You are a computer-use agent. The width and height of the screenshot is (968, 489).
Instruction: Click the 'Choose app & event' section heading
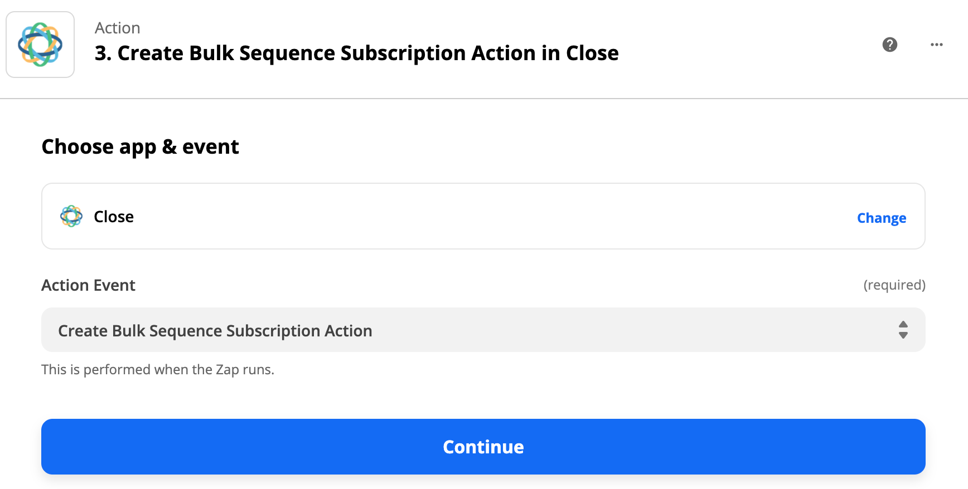coord(140,147)
